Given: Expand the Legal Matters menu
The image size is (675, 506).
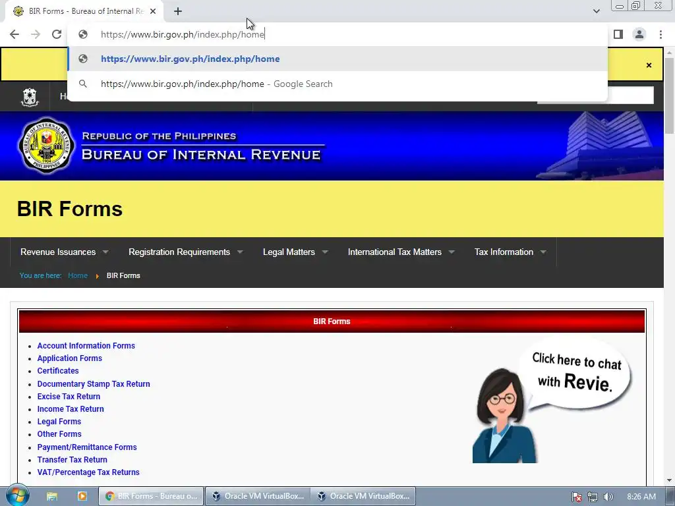Looking at the screenshot, I should (295, 252).
